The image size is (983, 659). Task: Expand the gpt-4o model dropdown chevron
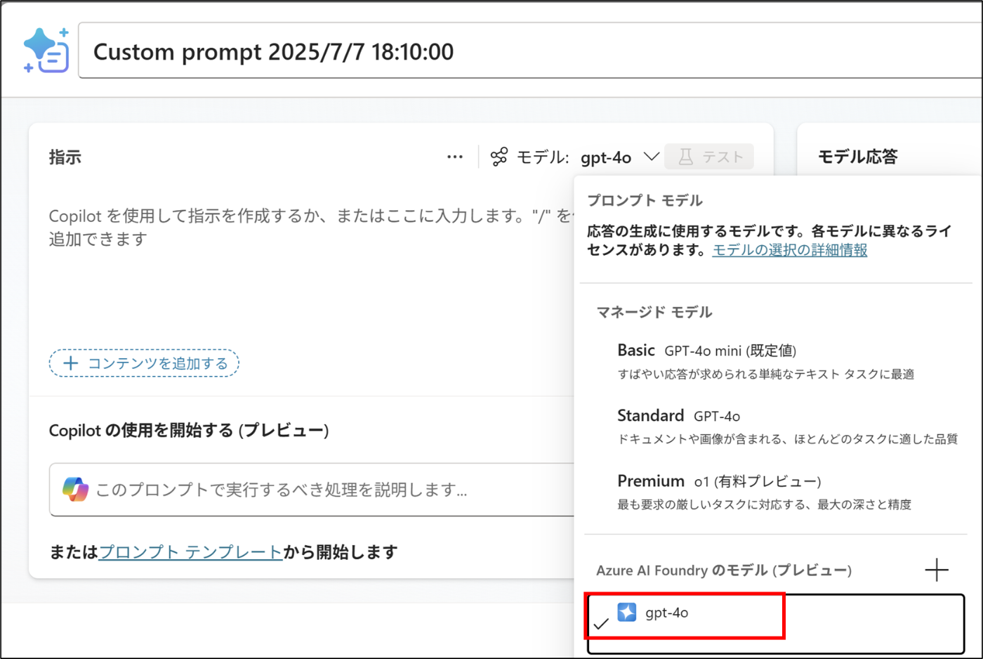[x=652, y=156]
